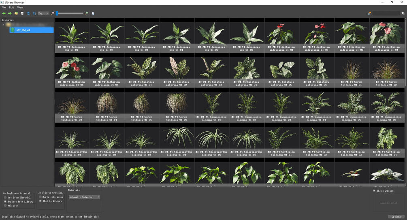The height and width of the screenshot is (220, 407).
Task: Open the Automatic Selector materials dropdown
Action: coord(85,197)
